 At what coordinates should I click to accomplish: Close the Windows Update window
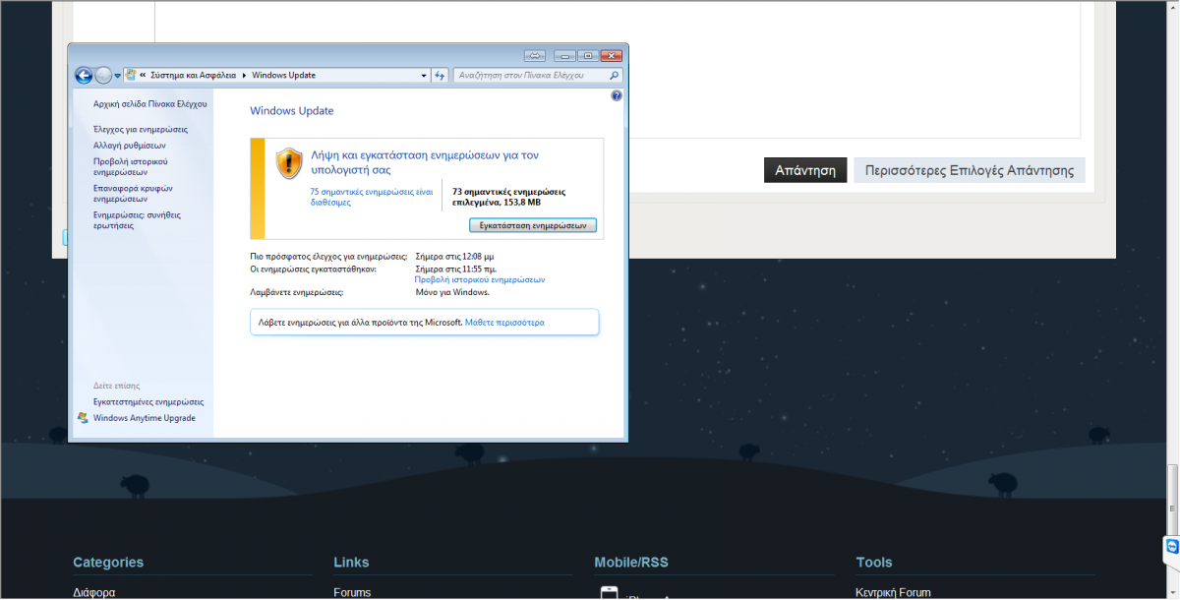(x=612, y=55)
